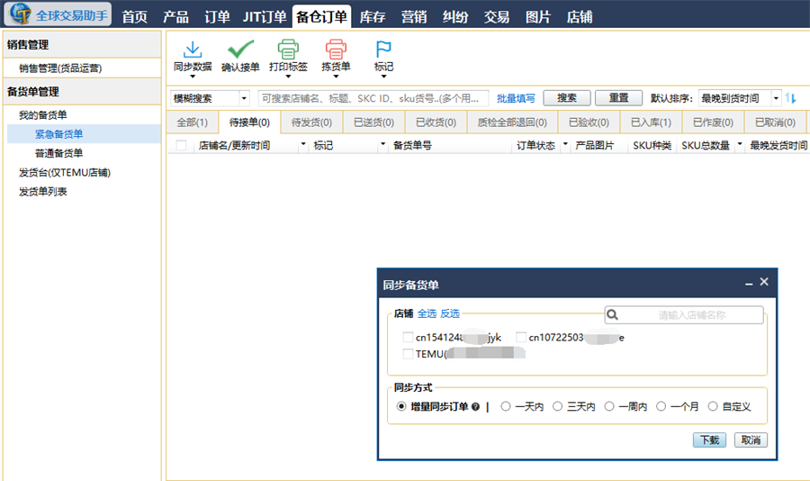Check the TEMU store checkbox
810x481 pixels.
(x=408, y=354)
